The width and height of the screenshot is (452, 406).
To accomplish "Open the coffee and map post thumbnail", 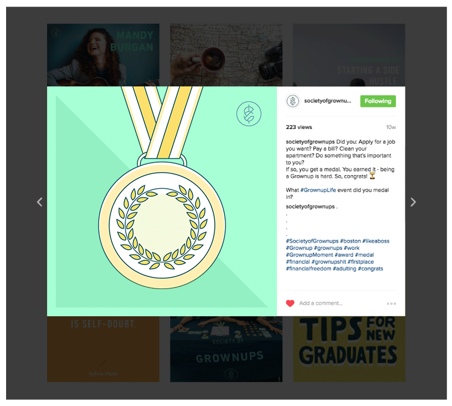I will tap(227, 55).
